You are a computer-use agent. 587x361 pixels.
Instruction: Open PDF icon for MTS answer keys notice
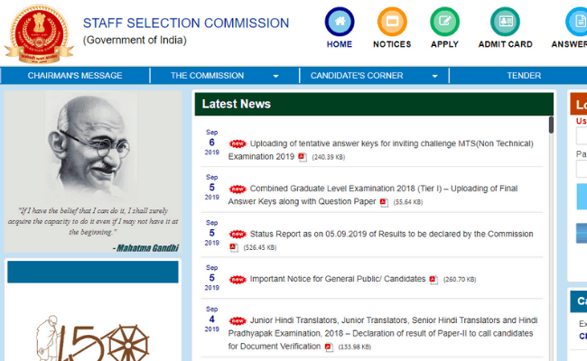pos(303,157)
